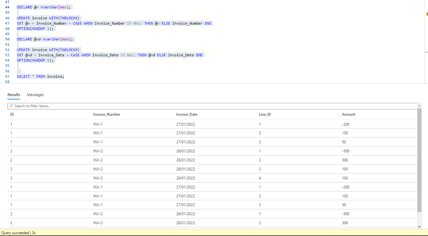
Task: Click the orange marker in editor overview ruler
Action: 427,14
